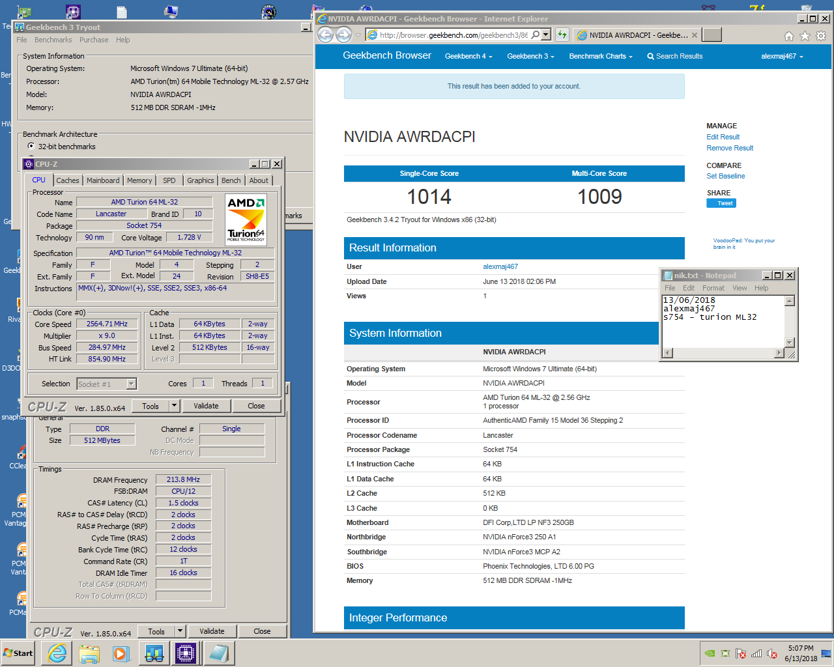Open Geekbench Purchase menu

point(94,40)
